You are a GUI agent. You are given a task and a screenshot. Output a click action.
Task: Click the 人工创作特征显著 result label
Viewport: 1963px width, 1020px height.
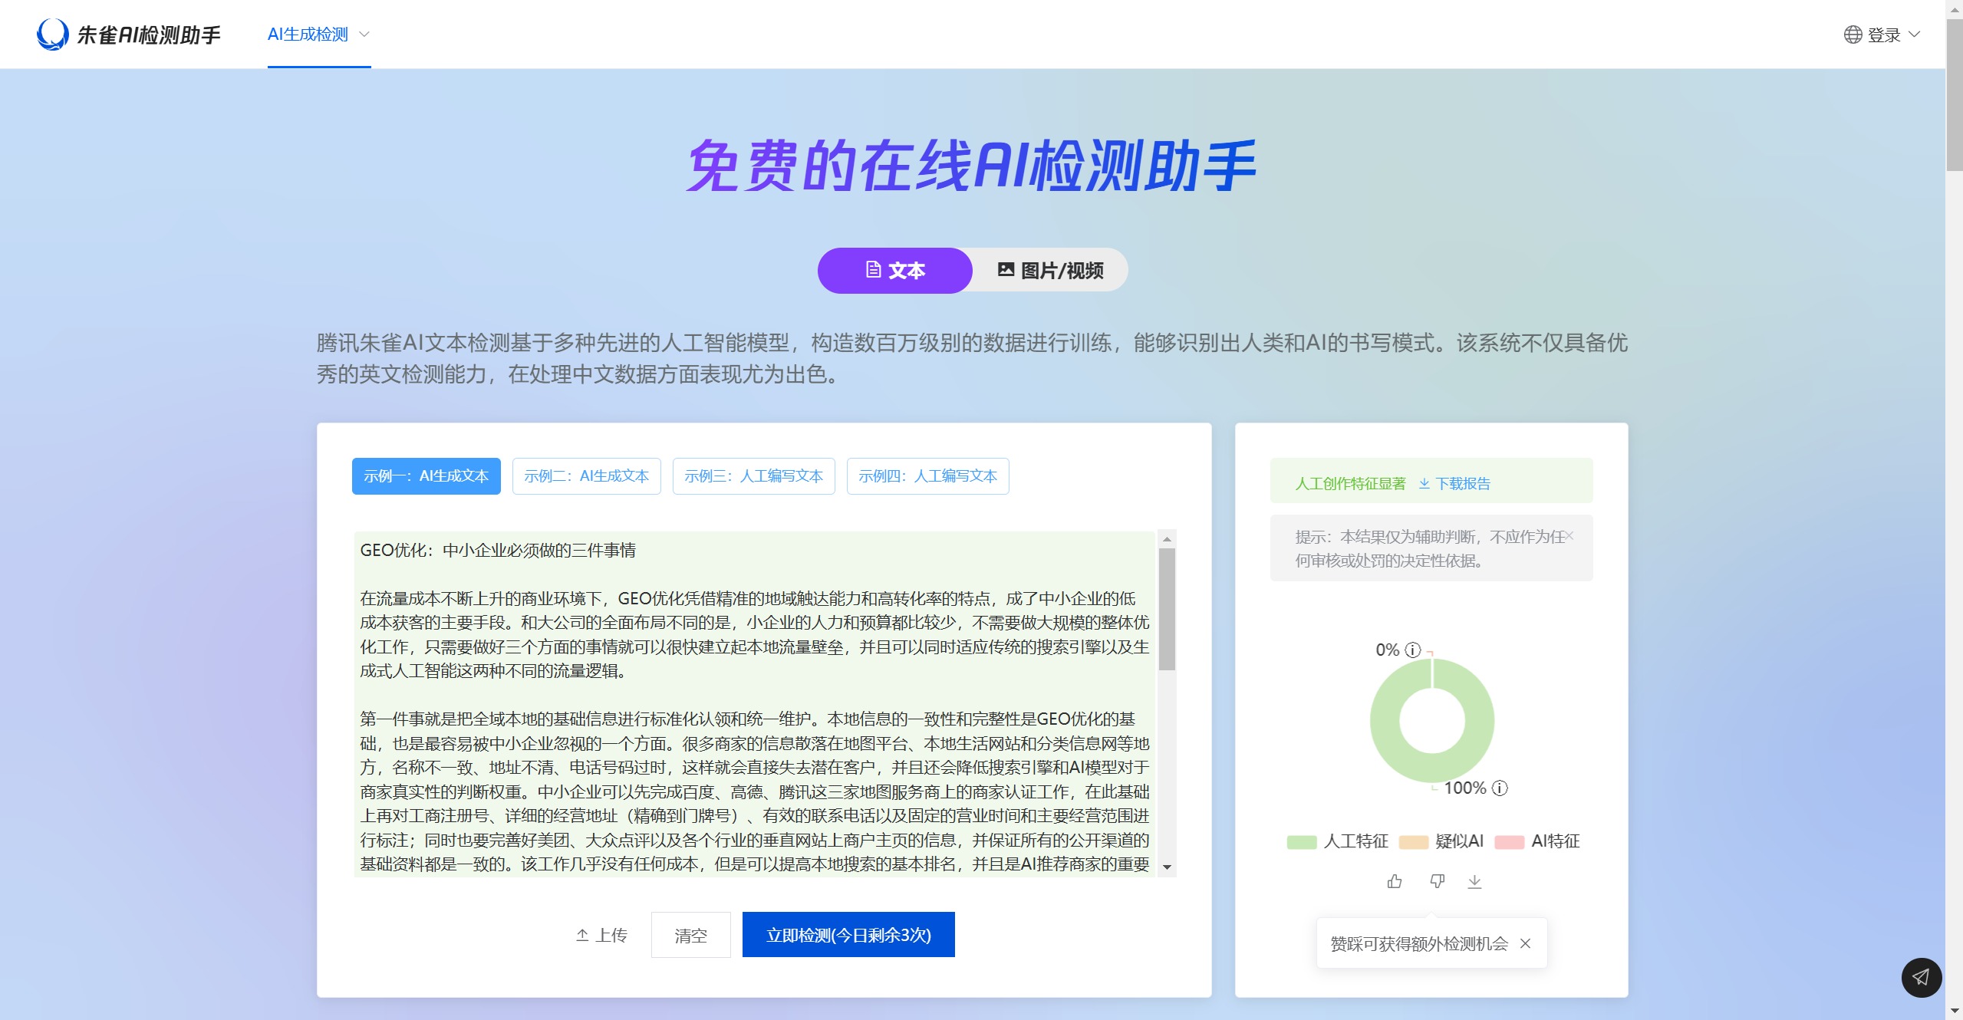tap(1350, 483)
